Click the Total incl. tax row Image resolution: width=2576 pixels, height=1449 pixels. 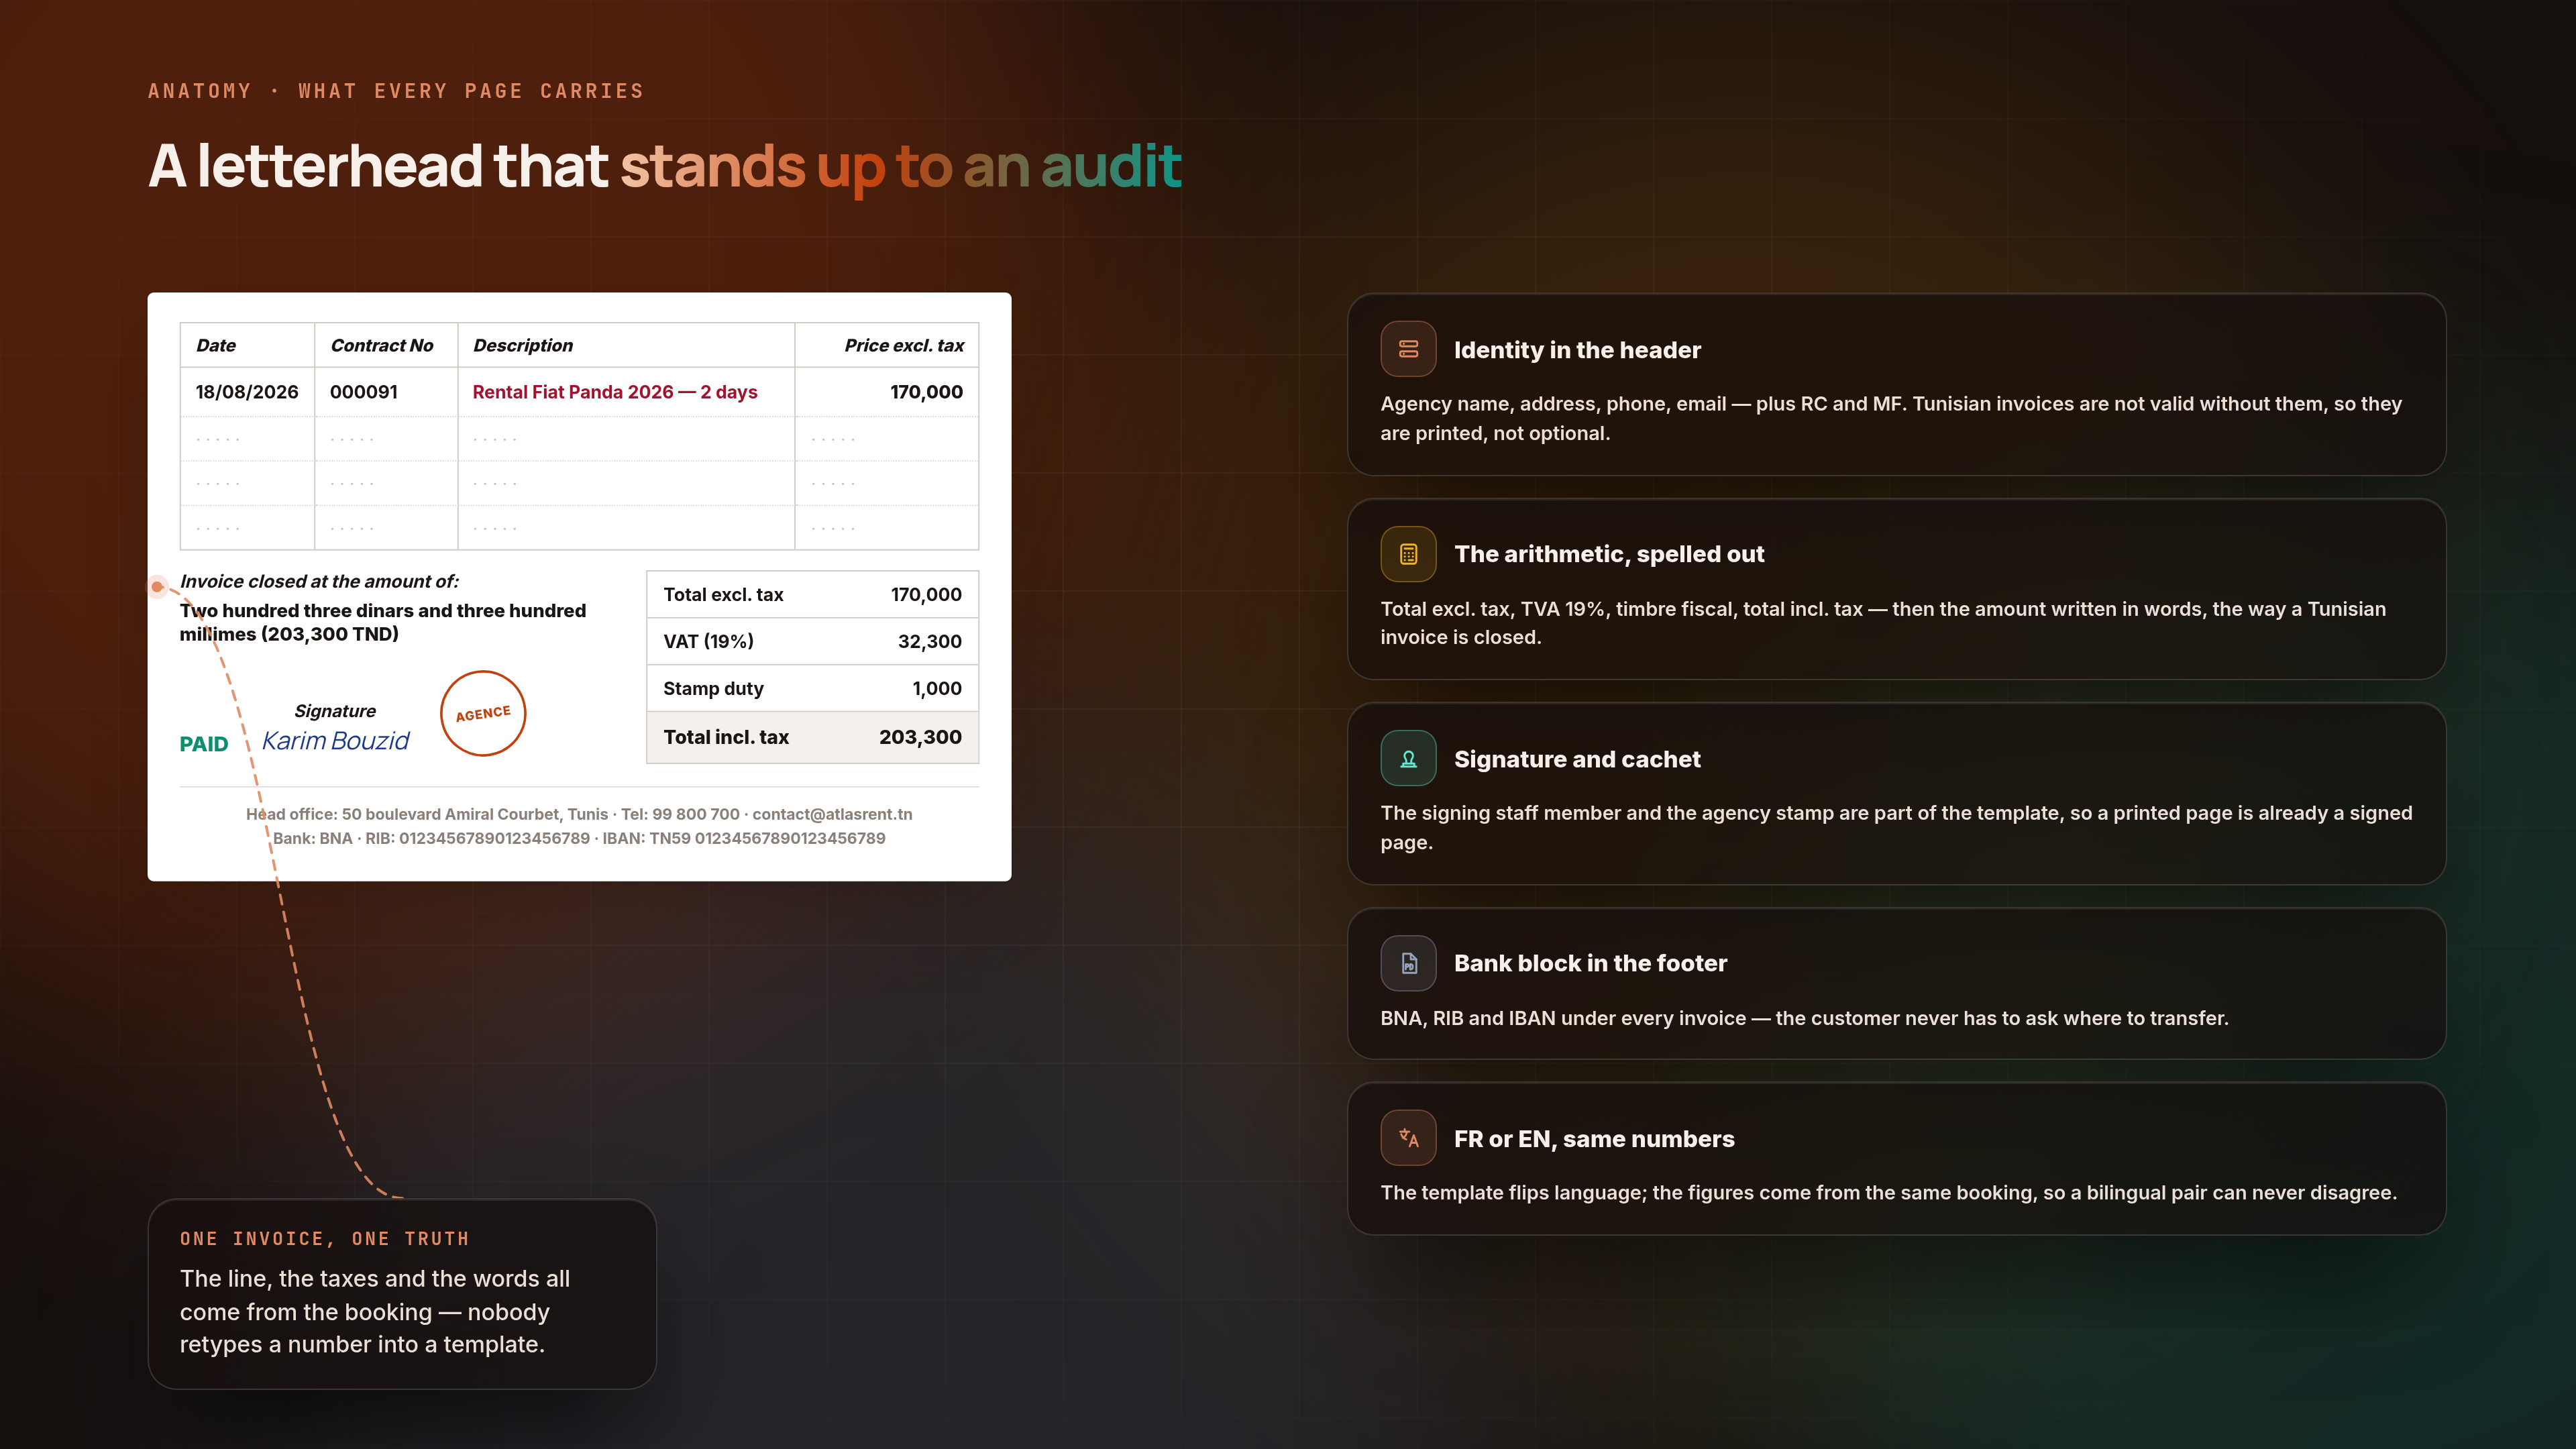(x=812, y=737)
